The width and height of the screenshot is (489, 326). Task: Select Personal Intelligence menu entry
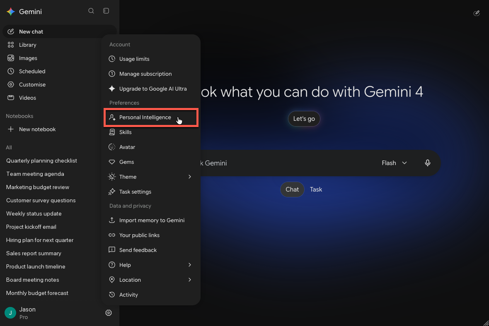pyautogui.click(x=151, y=117)
